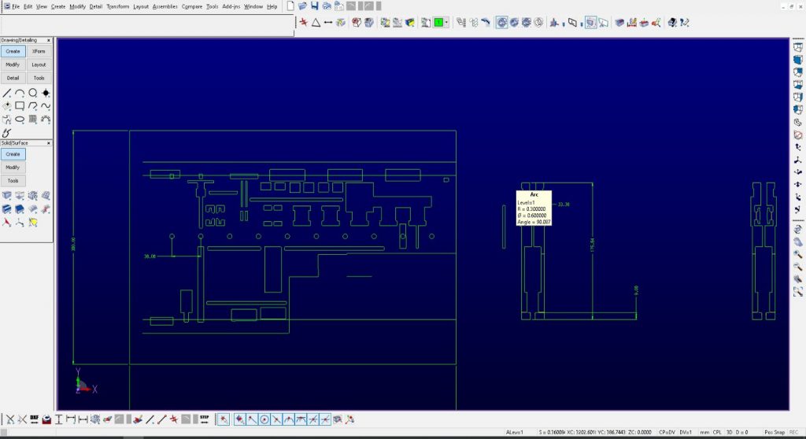Click the Layout button in Drawing/Detailing palette

click(x=39, y=65)
